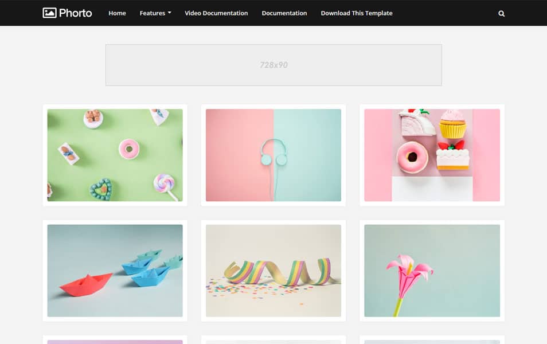Click the partially visible bottom-middle thumbnail

coord(273,341)
